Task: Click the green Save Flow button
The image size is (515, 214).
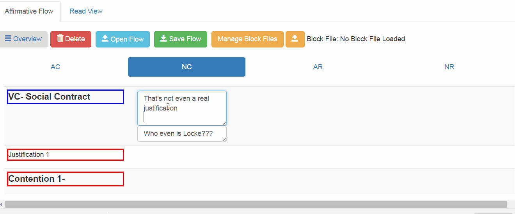Action: point(181,39)
